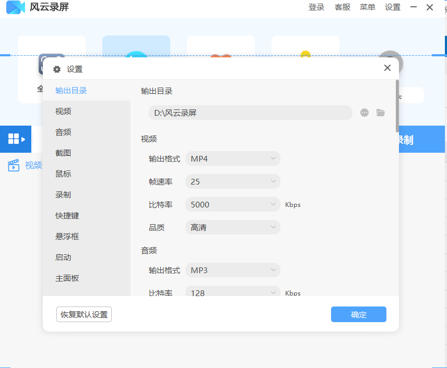This screenshot has width=447, height=368.
Task: Open the frame rate 25 dropdown
Action: click(x=232, y=181)
